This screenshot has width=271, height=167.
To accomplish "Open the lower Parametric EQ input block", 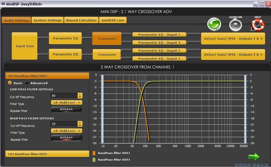I will point(65,54).
